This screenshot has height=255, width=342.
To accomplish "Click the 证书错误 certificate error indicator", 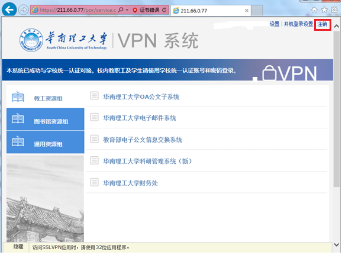I will click(147, 10).
